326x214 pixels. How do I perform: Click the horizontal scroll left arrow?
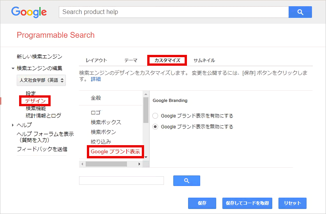pos(82,164)
